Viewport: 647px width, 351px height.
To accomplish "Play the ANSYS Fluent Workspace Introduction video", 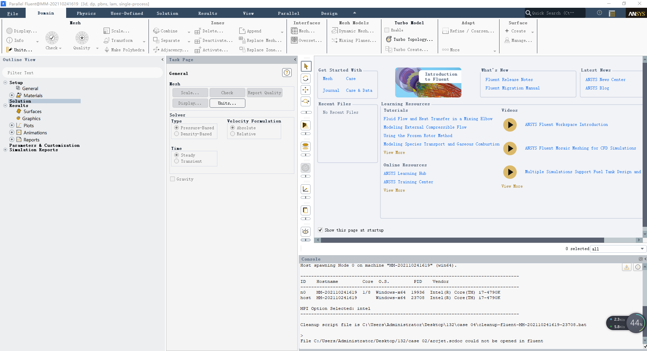I will pos(510,125).
